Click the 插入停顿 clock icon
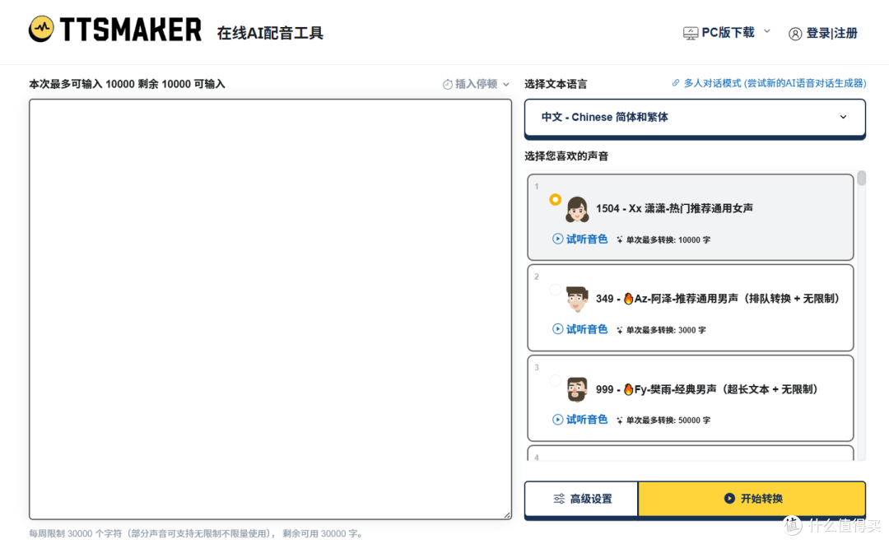This screenshot has height=544, width=889. 447,85
